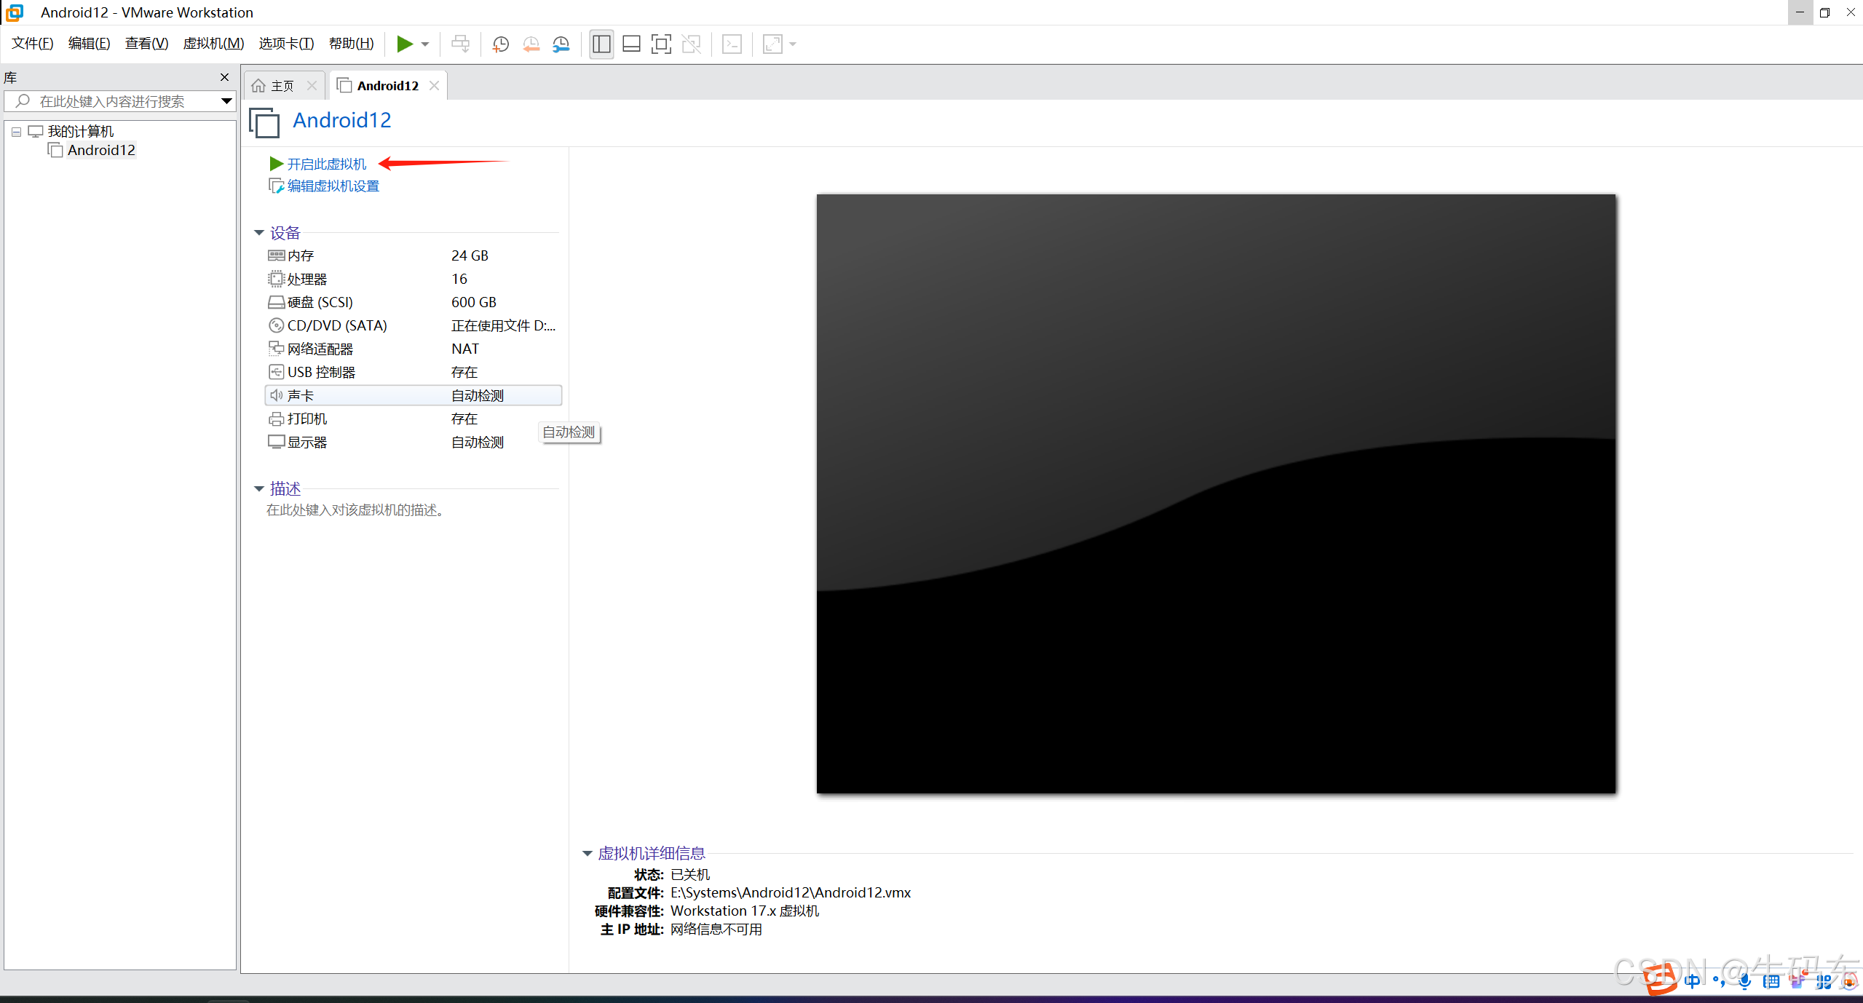The image size is (1863, 1003).
Task: Take a snapshot of this virtual machine
Action: pyautogui.click(x=500, y=44)
